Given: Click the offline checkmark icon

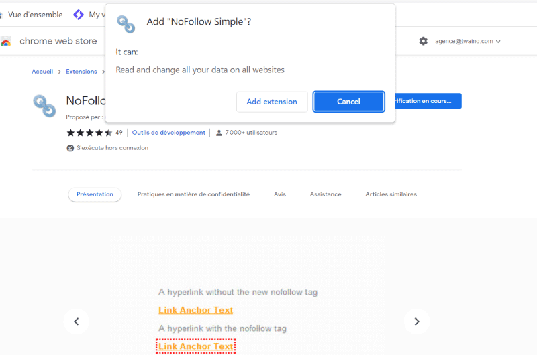Looking at the screenshot, I should coord(70,148).
